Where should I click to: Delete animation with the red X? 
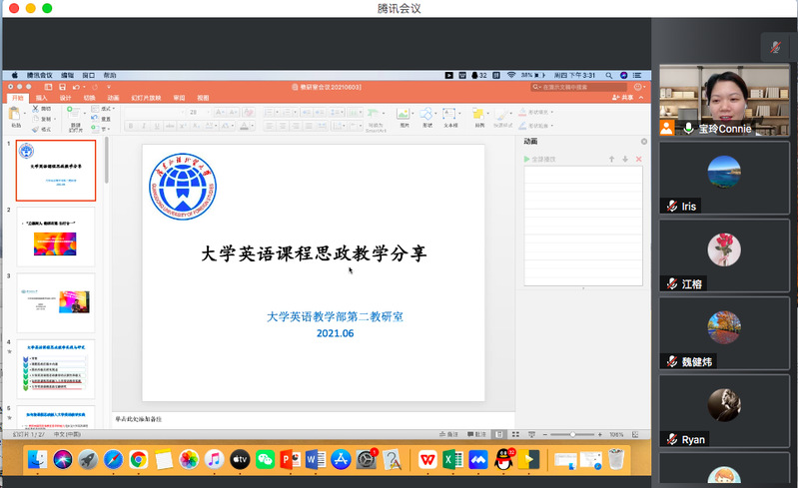(639, 159)
